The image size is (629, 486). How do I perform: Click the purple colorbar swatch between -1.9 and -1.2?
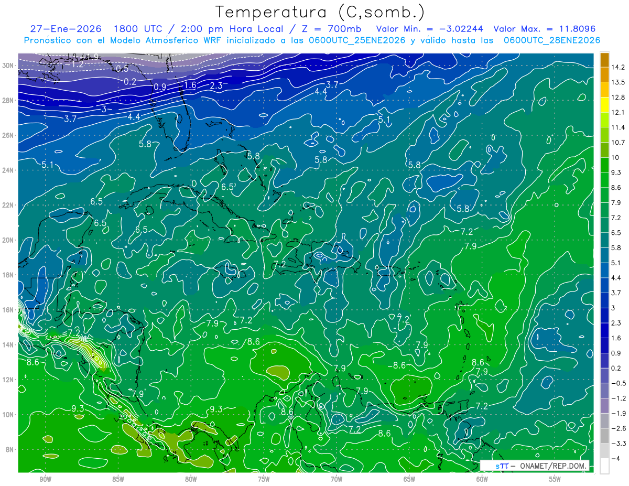[x=604, y=406]
